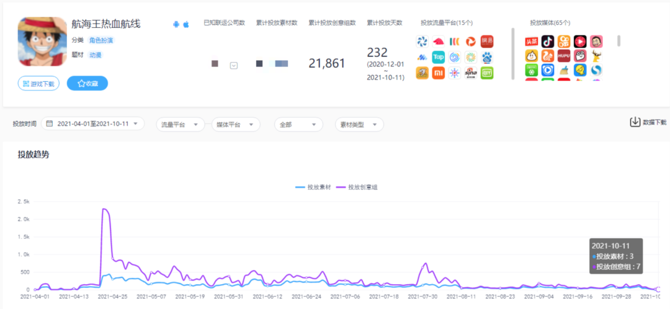Screen dimensions: 670x309
Task: Open the 素材类型 dropdown
Action: [x=359, y=124]
